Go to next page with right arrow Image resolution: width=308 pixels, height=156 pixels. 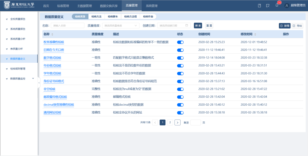tap(177, 122)
